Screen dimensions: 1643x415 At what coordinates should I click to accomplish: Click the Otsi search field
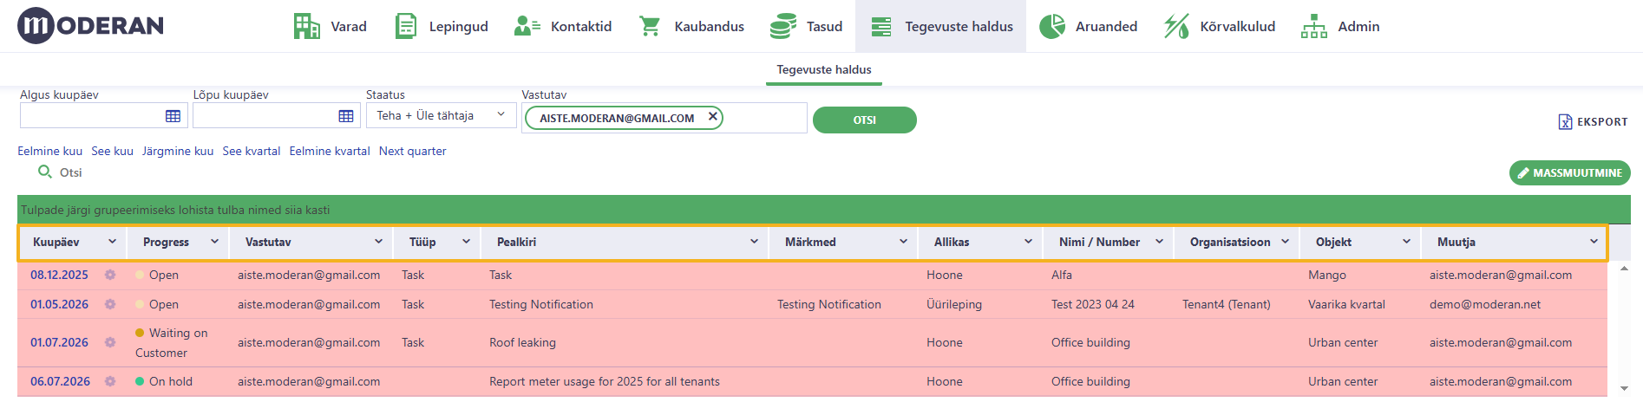pyautogui.click(x=71, y=172)
